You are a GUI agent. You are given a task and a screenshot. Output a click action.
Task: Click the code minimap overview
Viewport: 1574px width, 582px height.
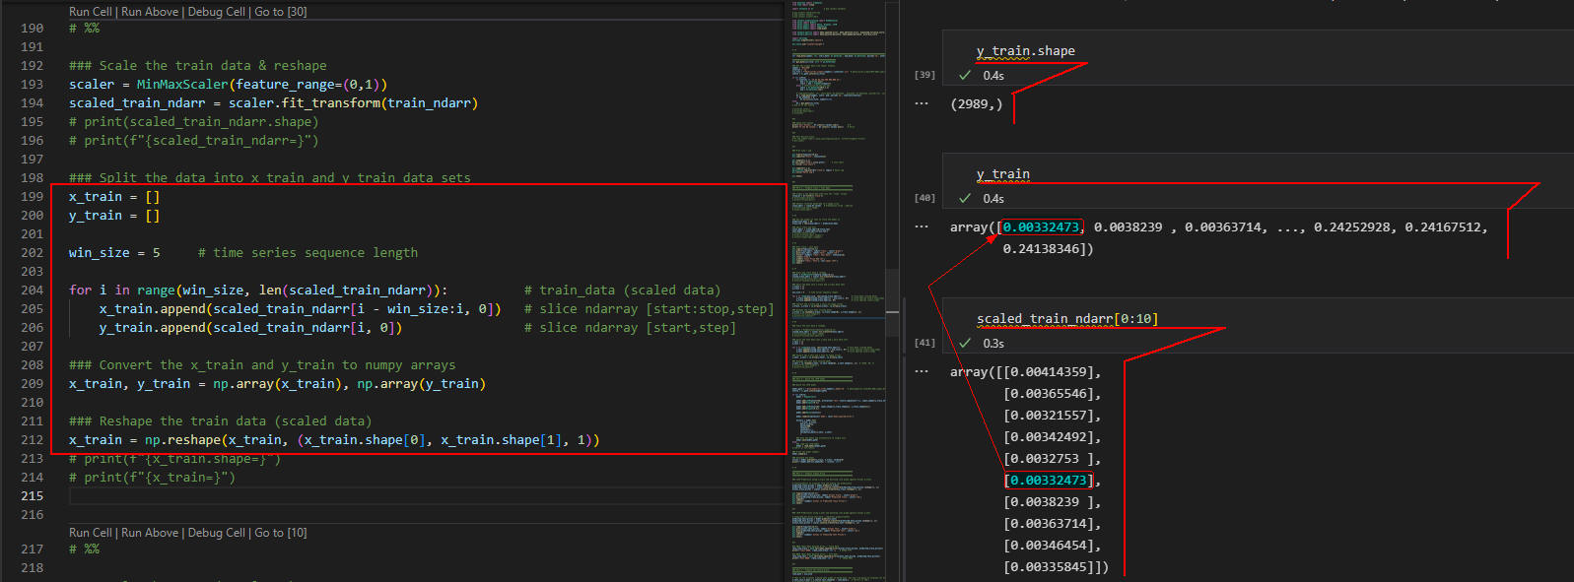pos(837,291)
